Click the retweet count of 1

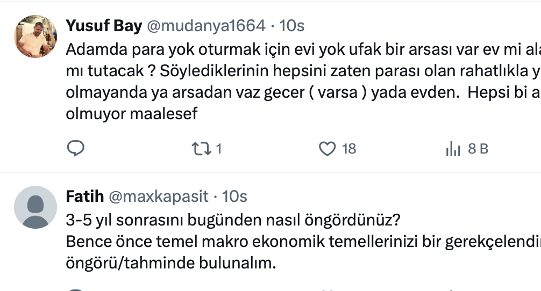(x=219, y=149)
